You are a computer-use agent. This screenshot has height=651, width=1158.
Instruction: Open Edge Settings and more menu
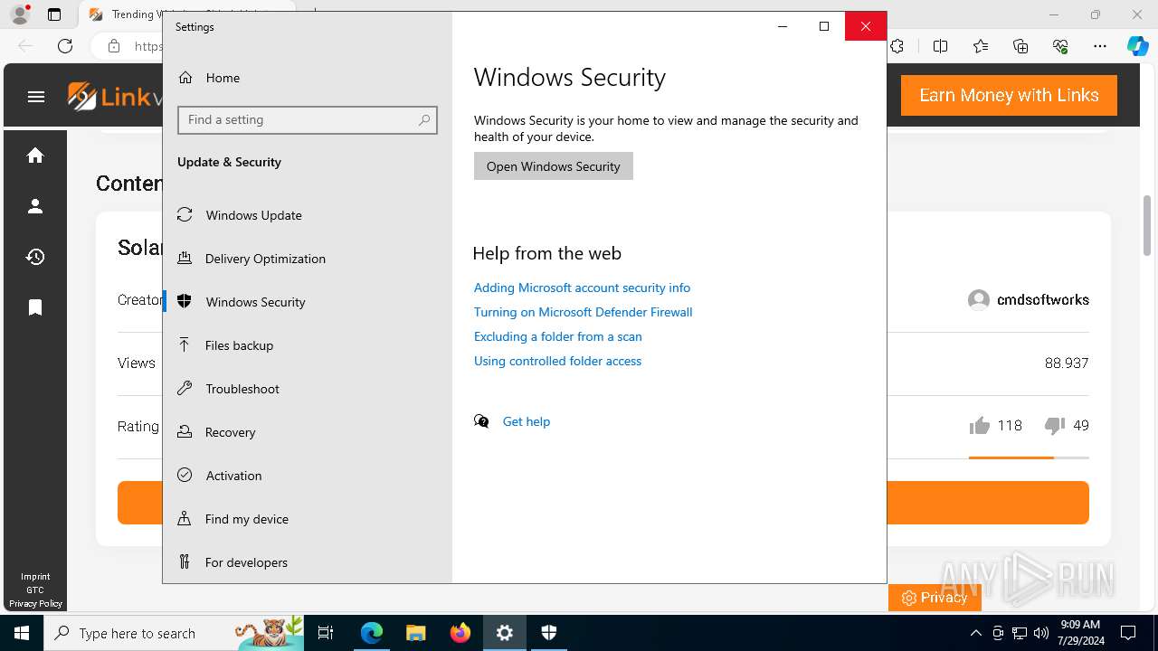[x=1100, y=46]
